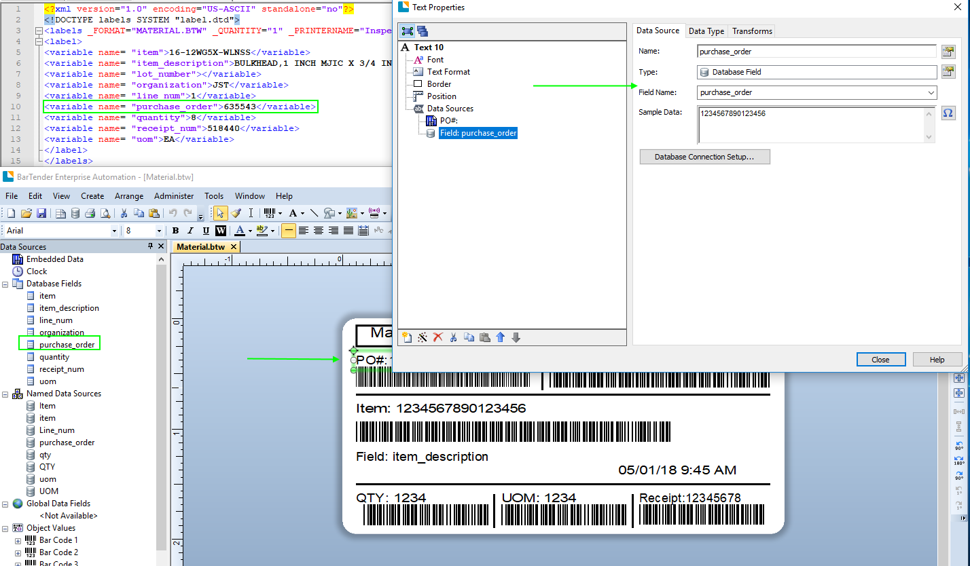Collapse the Object Values tree node
Screen dimensions: 970x566
click(5, 528)
